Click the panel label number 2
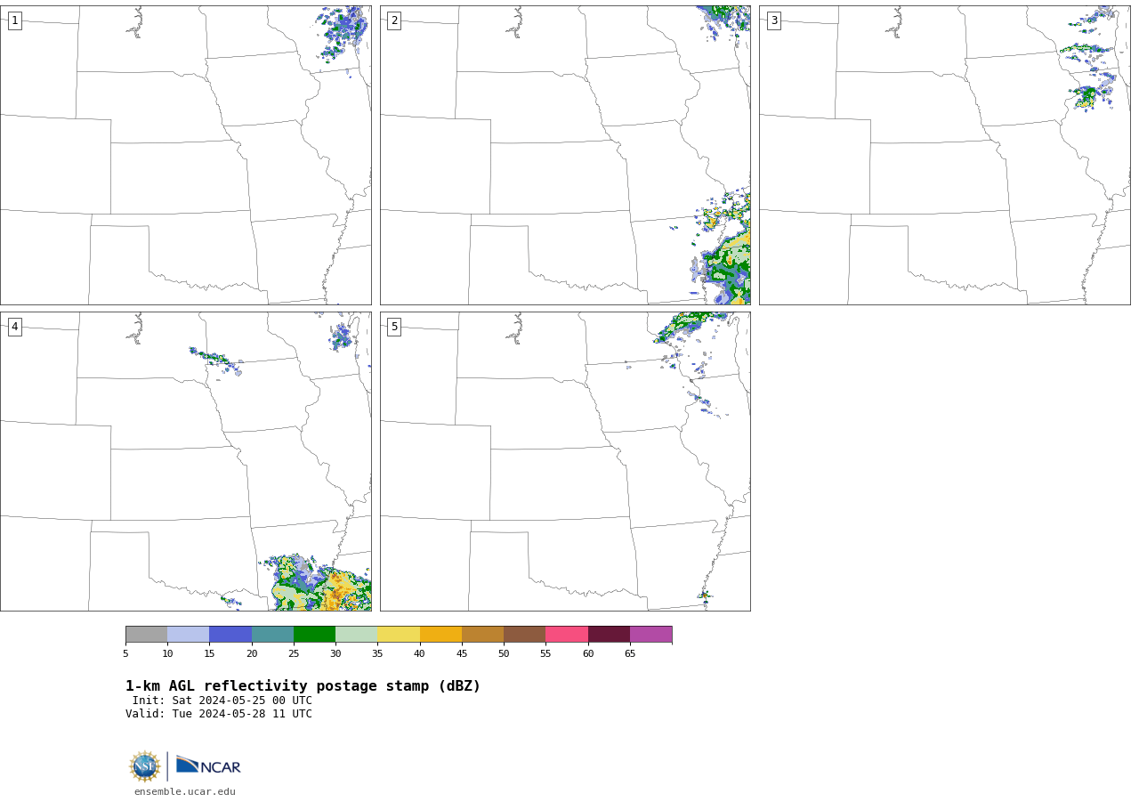The image size is (1139, 802). click(x=394, y=20)
